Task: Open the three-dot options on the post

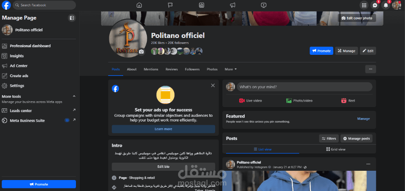Action: (x=368, y=164)
